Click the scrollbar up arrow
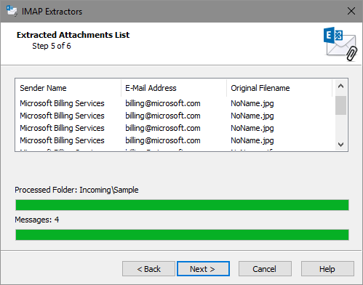 click(x=340, y=86)
